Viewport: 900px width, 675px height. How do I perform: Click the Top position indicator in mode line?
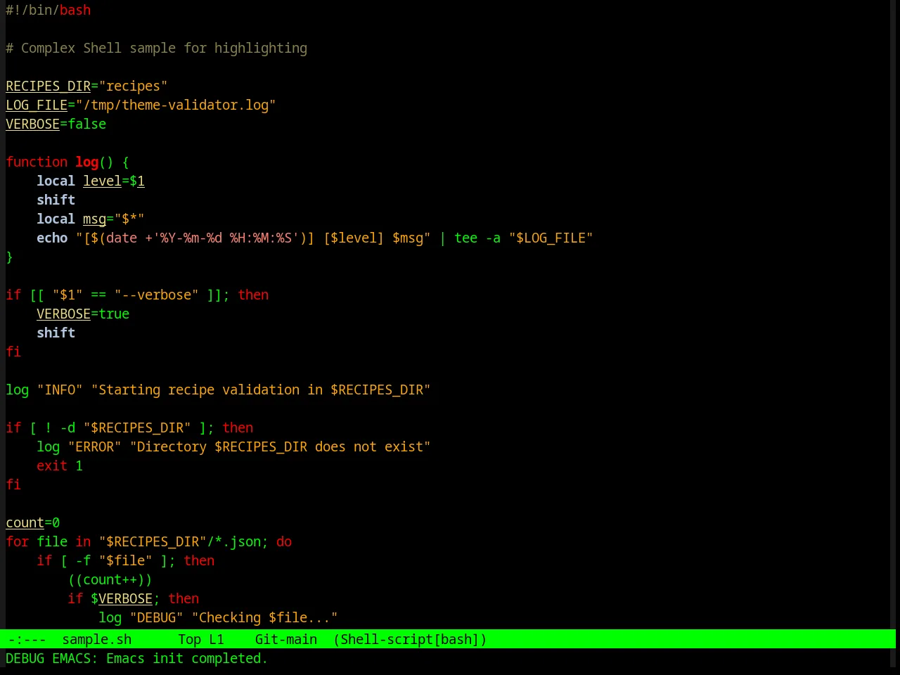(190, 639)
